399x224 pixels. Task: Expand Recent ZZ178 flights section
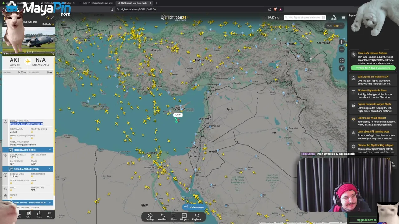[28, 150]
